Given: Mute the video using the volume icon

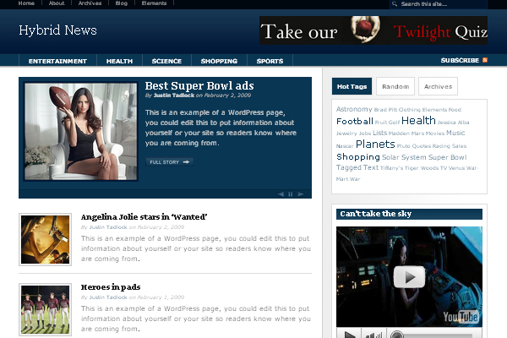Looking at the screenshot, I should 371,334.
